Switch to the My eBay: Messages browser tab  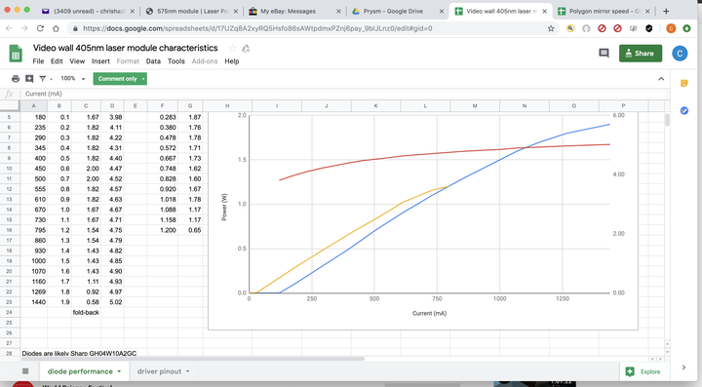tap(294, 11)
